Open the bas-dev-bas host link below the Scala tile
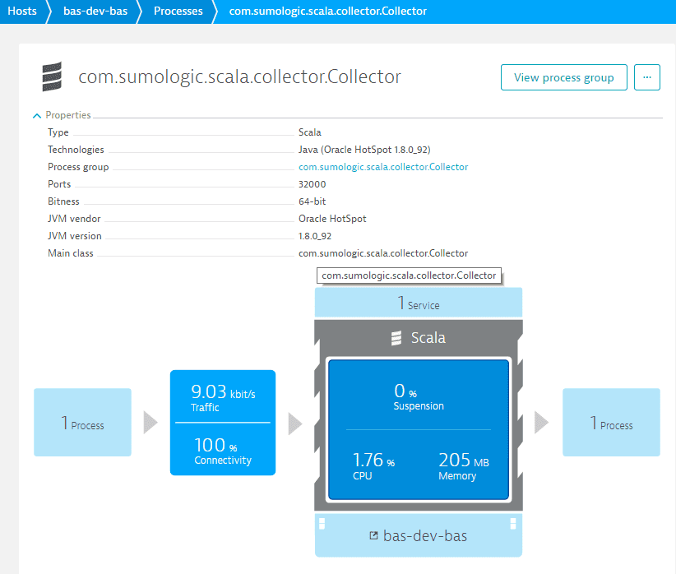The image size is (676, 574). coord(424,535)
